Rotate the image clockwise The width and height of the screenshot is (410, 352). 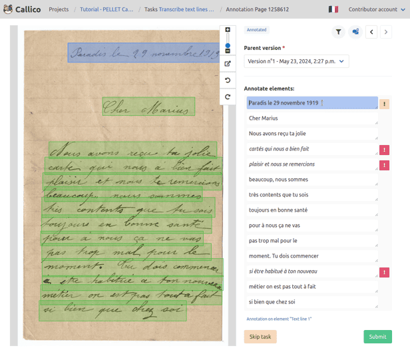coord(228,97)
